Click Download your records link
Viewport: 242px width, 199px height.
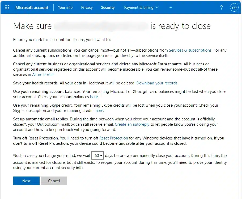pyautogui.click(x=157, y=83)
